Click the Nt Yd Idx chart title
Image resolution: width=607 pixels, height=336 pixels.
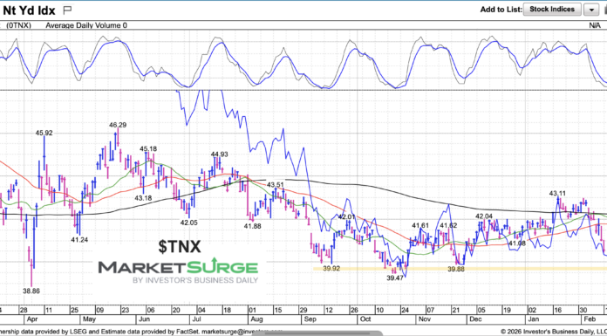click(x=29, y=10)
